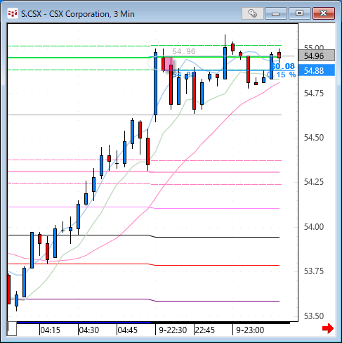Click the 0.15 % change label
This screenshot has width=342, height=343.
click(281, 75)
